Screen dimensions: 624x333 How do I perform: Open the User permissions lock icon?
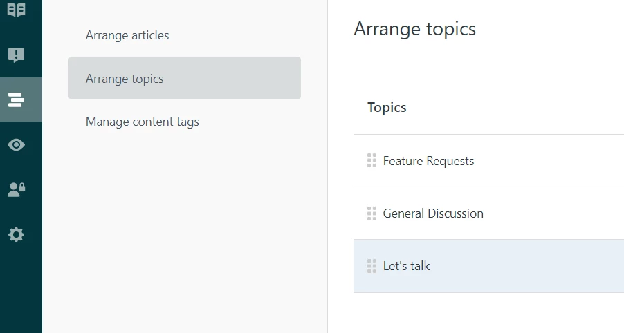pos(16,190)
